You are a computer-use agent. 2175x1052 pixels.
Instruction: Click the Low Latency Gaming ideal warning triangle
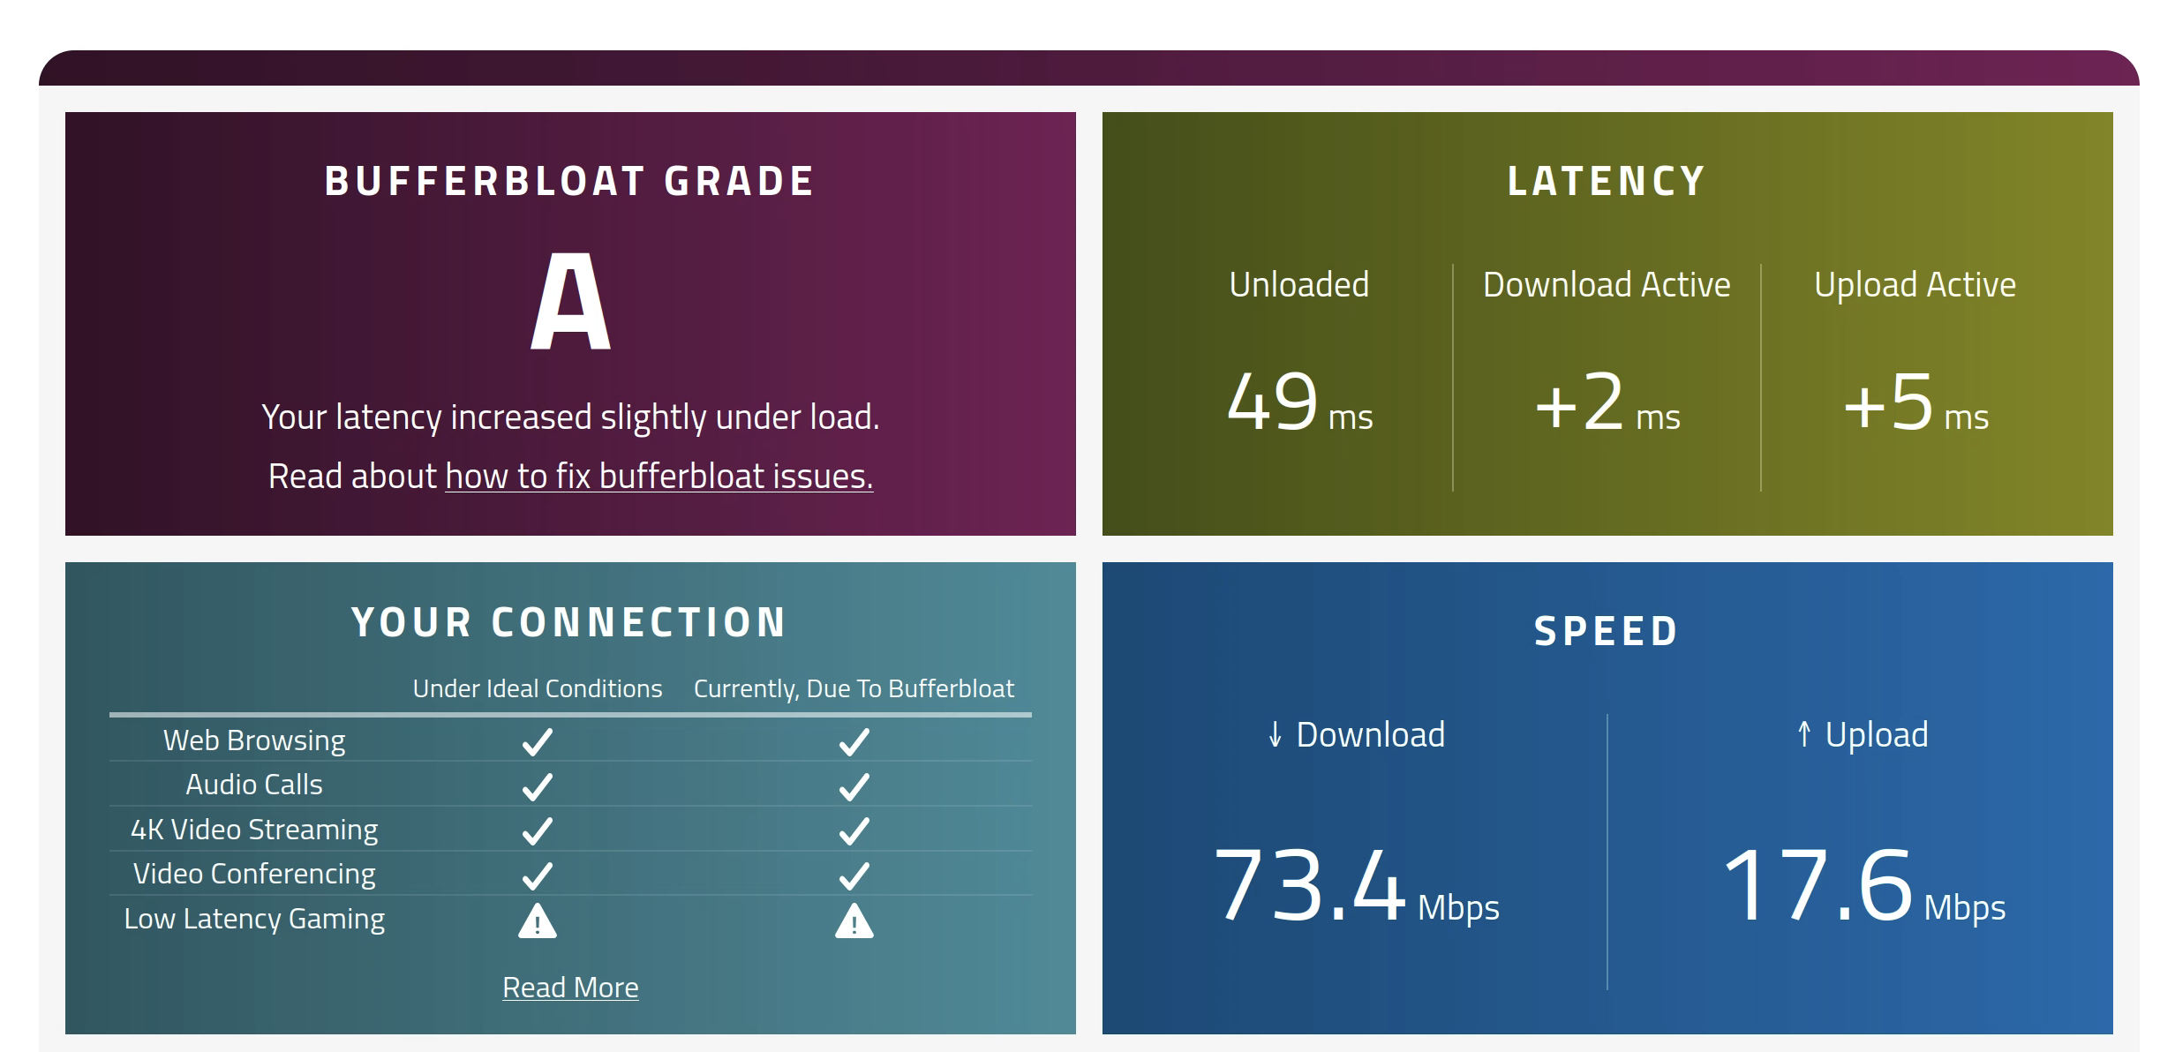[x=538, y=921]
